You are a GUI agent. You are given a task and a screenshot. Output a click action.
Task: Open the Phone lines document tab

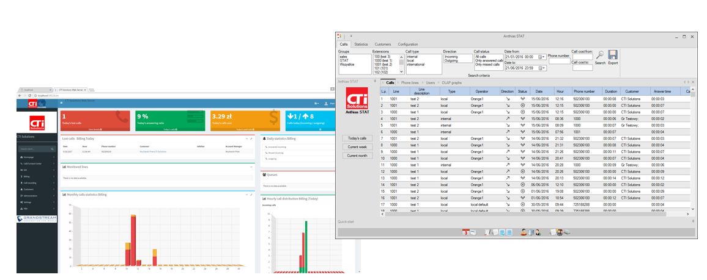click(x=410, y=83)
